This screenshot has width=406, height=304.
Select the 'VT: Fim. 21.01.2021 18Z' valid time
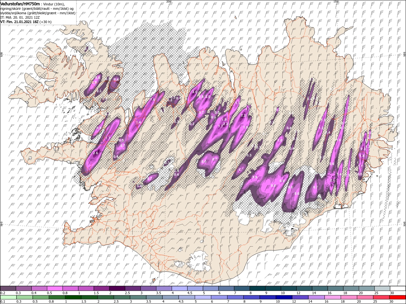[x=19, y=22]
